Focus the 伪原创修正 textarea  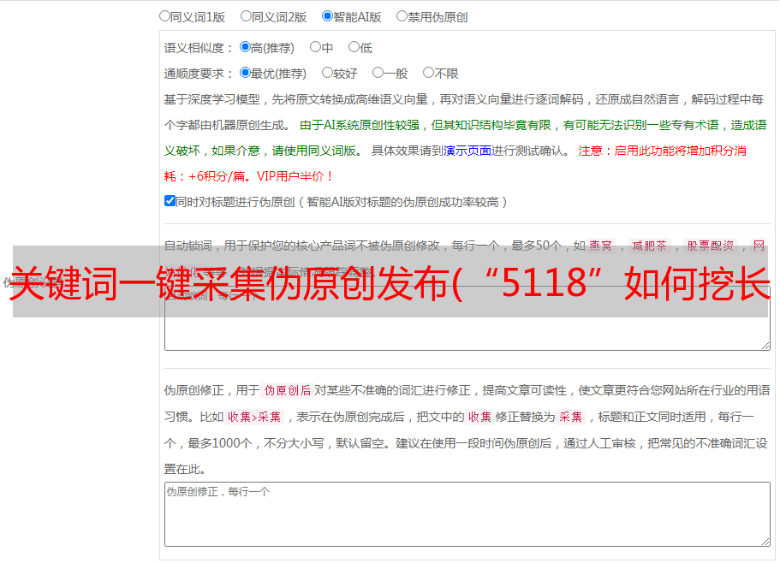pyautogui.click(x=467, y=514)
